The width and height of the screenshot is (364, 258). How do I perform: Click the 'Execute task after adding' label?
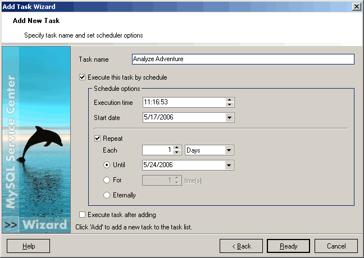coord(122,215)
